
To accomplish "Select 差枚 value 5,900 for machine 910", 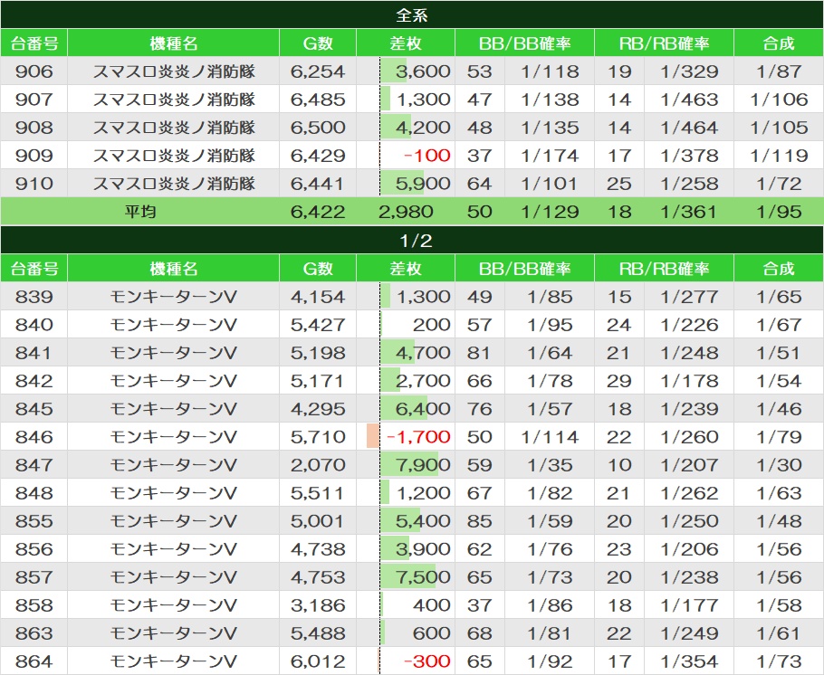I will pos(423,184).
